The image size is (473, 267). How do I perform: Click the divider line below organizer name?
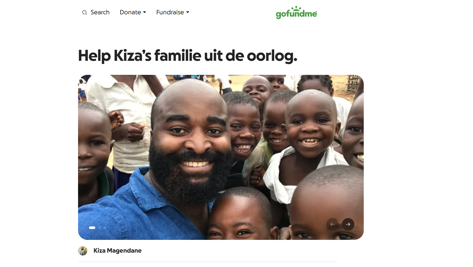pyautogui.click(x=208, y=262)
